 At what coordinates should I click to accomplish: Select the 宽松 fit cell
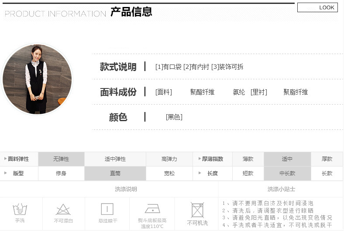point(169,173)
